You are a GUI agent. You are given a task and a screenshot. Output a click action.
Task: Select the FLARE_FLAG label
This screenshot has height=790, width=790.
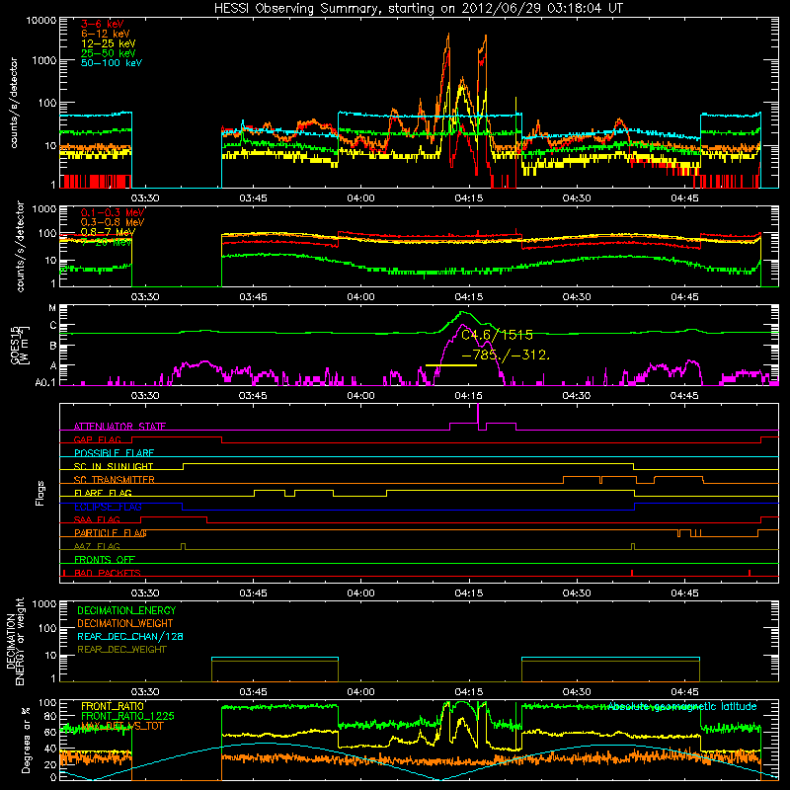click(x=103, y=493)
